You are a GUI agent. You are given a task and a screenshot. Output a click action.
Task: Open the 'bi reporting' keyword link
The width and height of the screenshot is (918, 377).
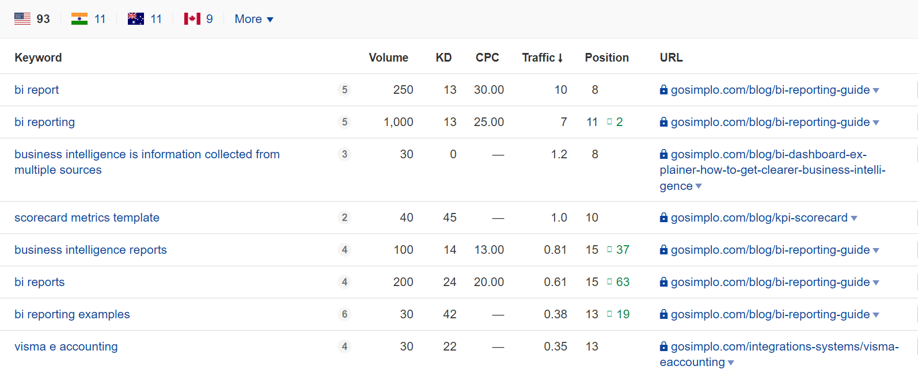click(x=45, y=122)
